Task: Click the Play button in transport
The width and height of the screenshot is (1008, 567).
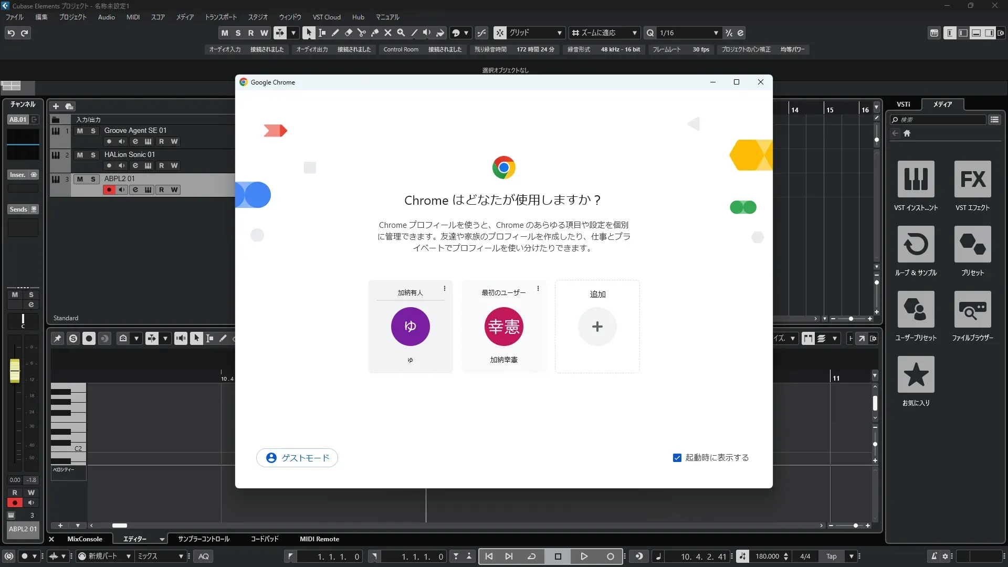Action: [x=584, y=556]
